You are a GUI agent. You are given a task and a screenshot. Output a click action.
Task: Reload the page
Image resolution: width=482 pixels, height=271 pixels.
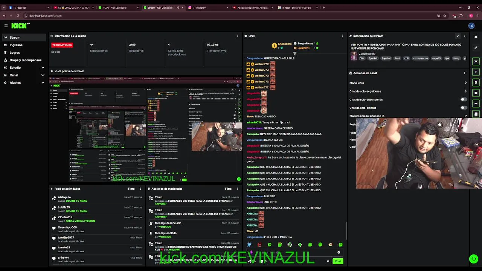(18, 15)
